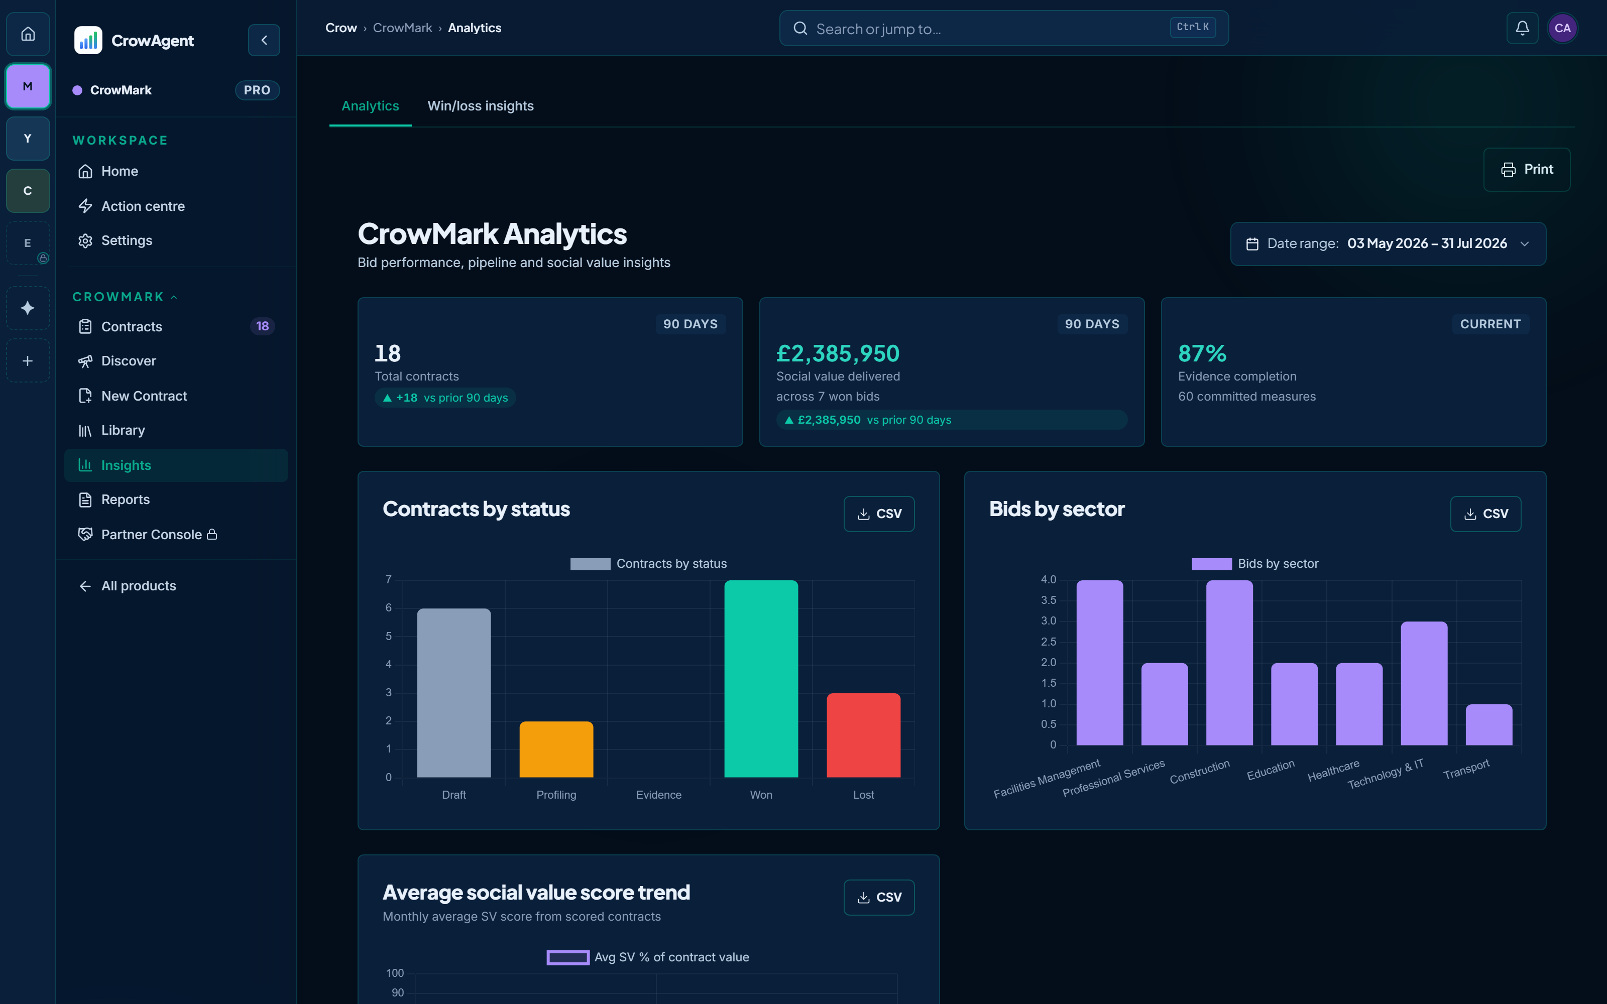1607x1004 pixels.
Task: Click the Home sidebar icon
Action: click(x=85, y=171)
